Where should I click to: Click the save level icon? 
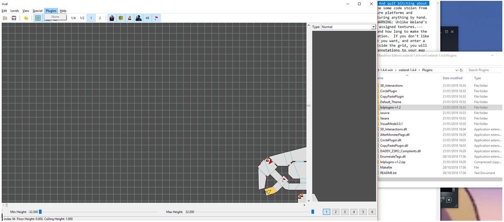click(14, 18)
